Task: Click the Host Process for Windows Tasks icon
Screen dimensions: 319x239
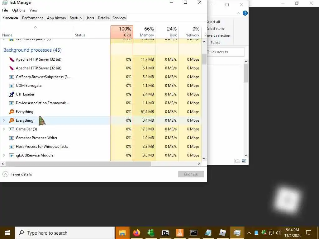Action: click(x=12, y=147)
